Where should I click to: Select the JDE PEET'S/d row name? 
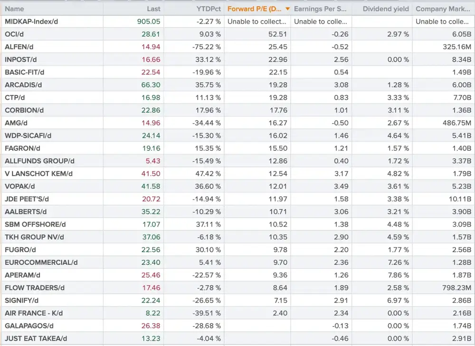point(27,199)
